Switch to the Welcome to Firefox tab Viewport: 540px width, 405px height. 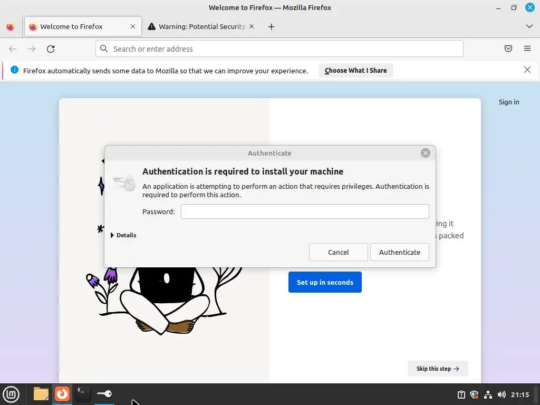[83, 26]
